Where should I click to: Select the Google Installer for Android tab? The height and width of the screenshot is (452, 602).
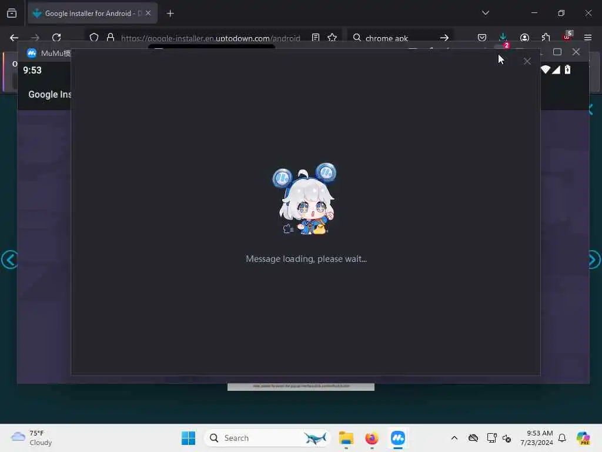tap(92, 13)
